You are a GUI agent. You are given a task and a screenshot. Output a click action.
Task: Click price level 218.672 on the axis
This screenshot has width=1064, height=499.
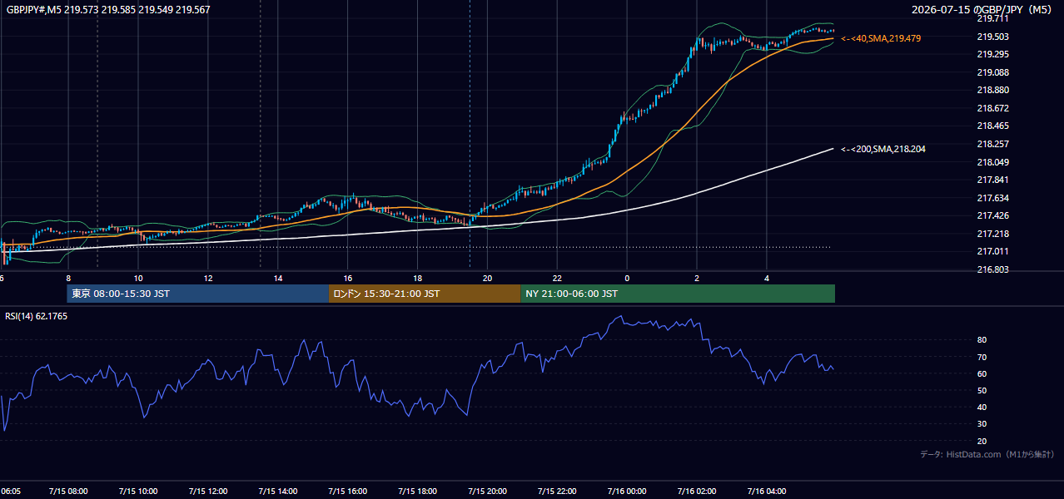pos(992,108)
